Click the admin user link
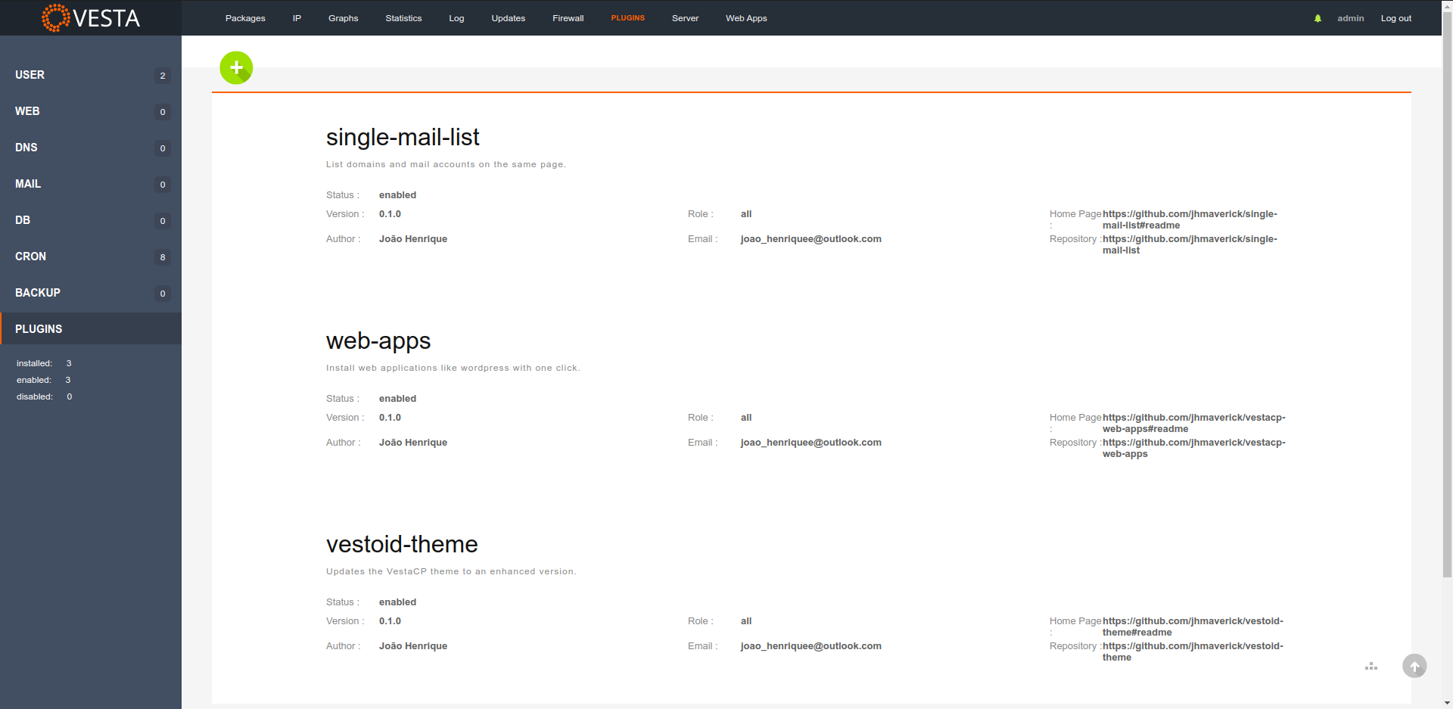This screenshot has width=1453, height=709. point(1350,18)
